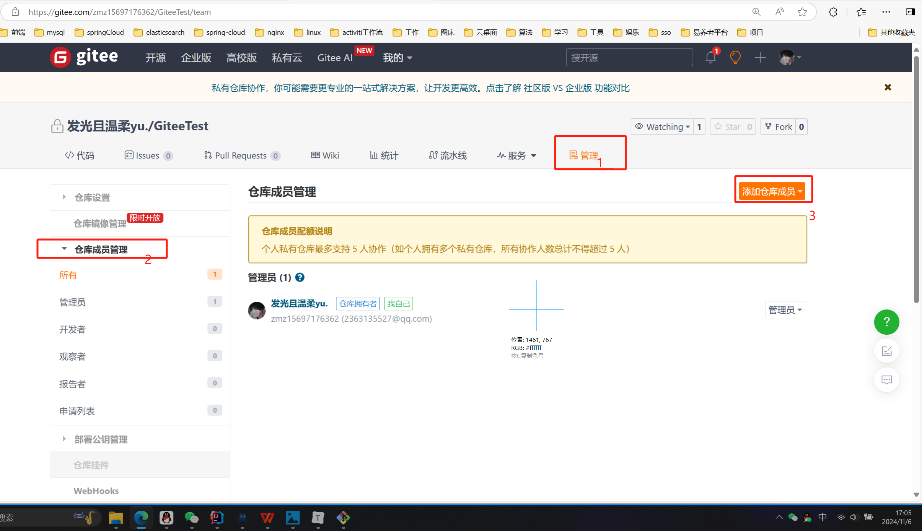Open 开源 in top navigation
This screenshot has height=531, width=922.
pos(155,58)
